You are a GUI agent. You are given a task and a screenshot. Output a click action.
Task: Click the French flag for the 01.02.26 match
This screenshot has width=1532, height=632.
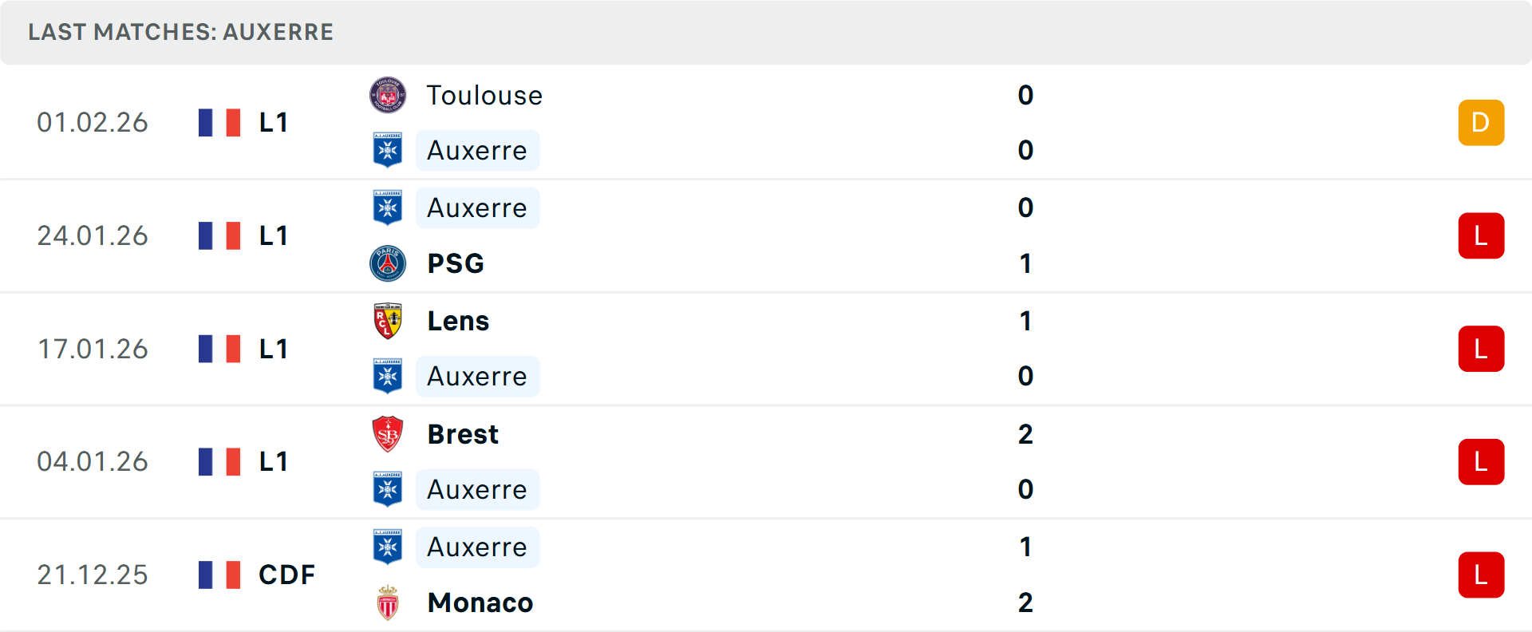pos(219,122)
